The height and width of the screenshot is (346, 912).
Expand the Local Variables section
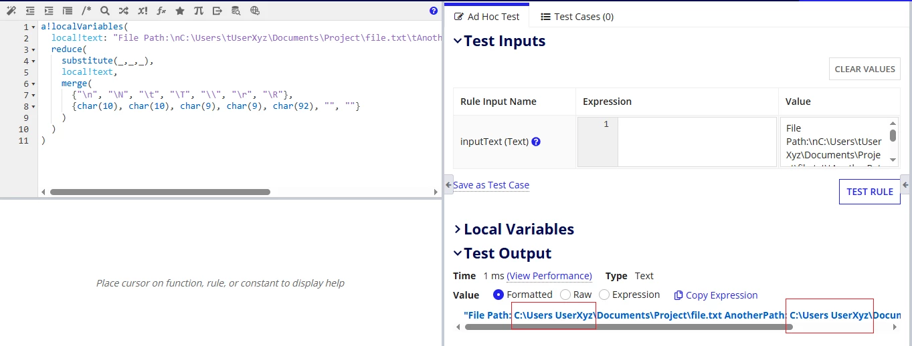point(458,229)
